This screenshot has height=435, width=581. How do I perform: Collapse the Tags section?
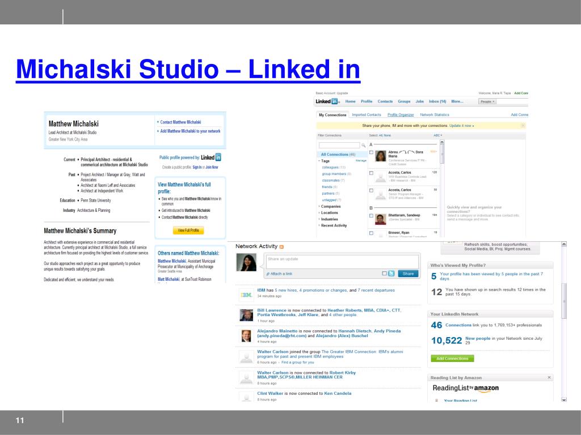point(319,161)
